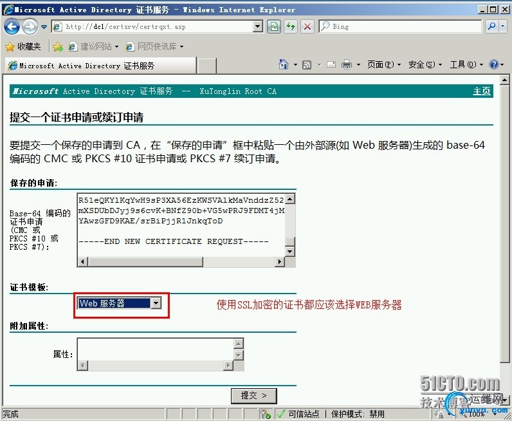Open the recent pages dropdown beside Forward
This screenshot has width=512, height=421.
pos(44,27)
